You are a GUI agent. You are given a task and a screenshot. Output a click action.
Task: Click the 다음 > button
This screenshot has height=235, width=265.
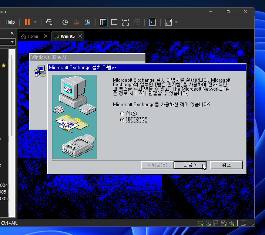pos(190,165)
